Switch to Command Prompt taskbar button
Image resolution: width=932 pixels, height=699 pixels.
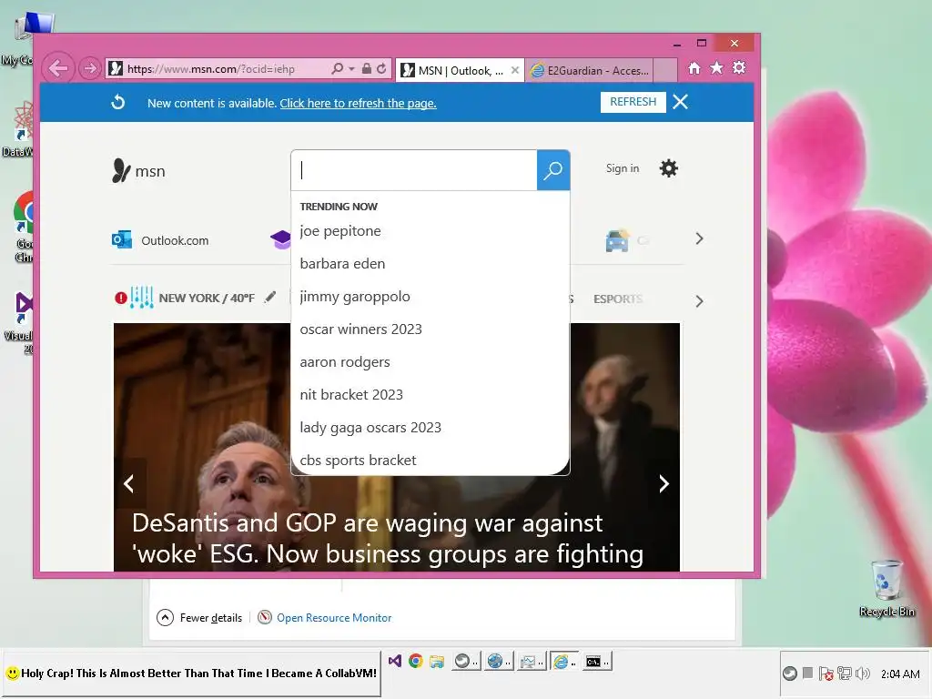(596, 661)
